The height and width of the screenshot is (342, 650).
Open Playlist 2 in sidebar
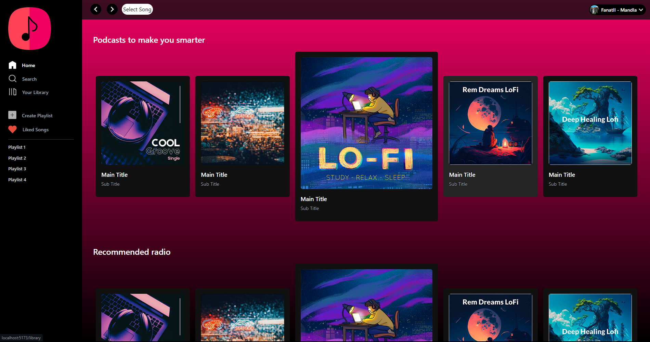(17, 158)
